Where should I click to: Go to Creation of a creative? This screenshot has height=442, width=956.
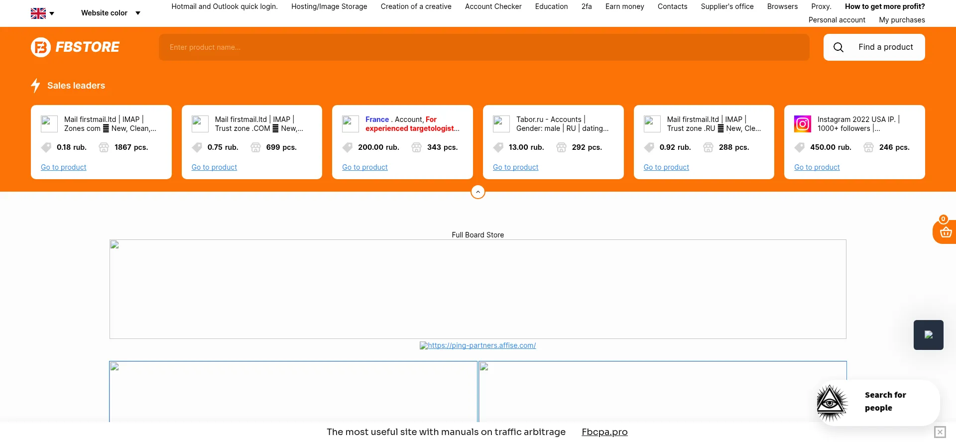coord(416,6)
